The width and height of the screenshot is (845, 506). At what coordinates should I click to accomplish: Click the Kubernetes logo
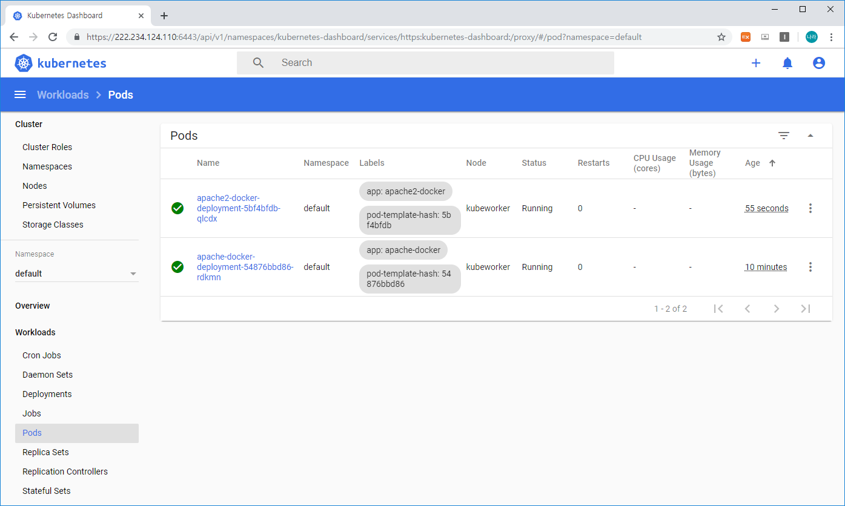coord(61,63)
